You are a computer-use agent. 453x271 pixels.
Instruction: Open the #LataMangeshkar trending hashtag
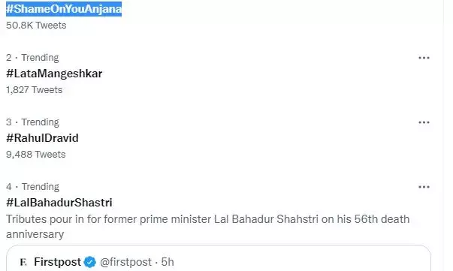pyautogui.click(x=54, y=74)
